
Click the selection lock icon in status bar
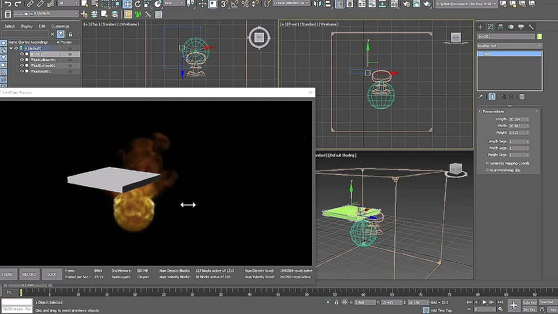tap(336, 302)
